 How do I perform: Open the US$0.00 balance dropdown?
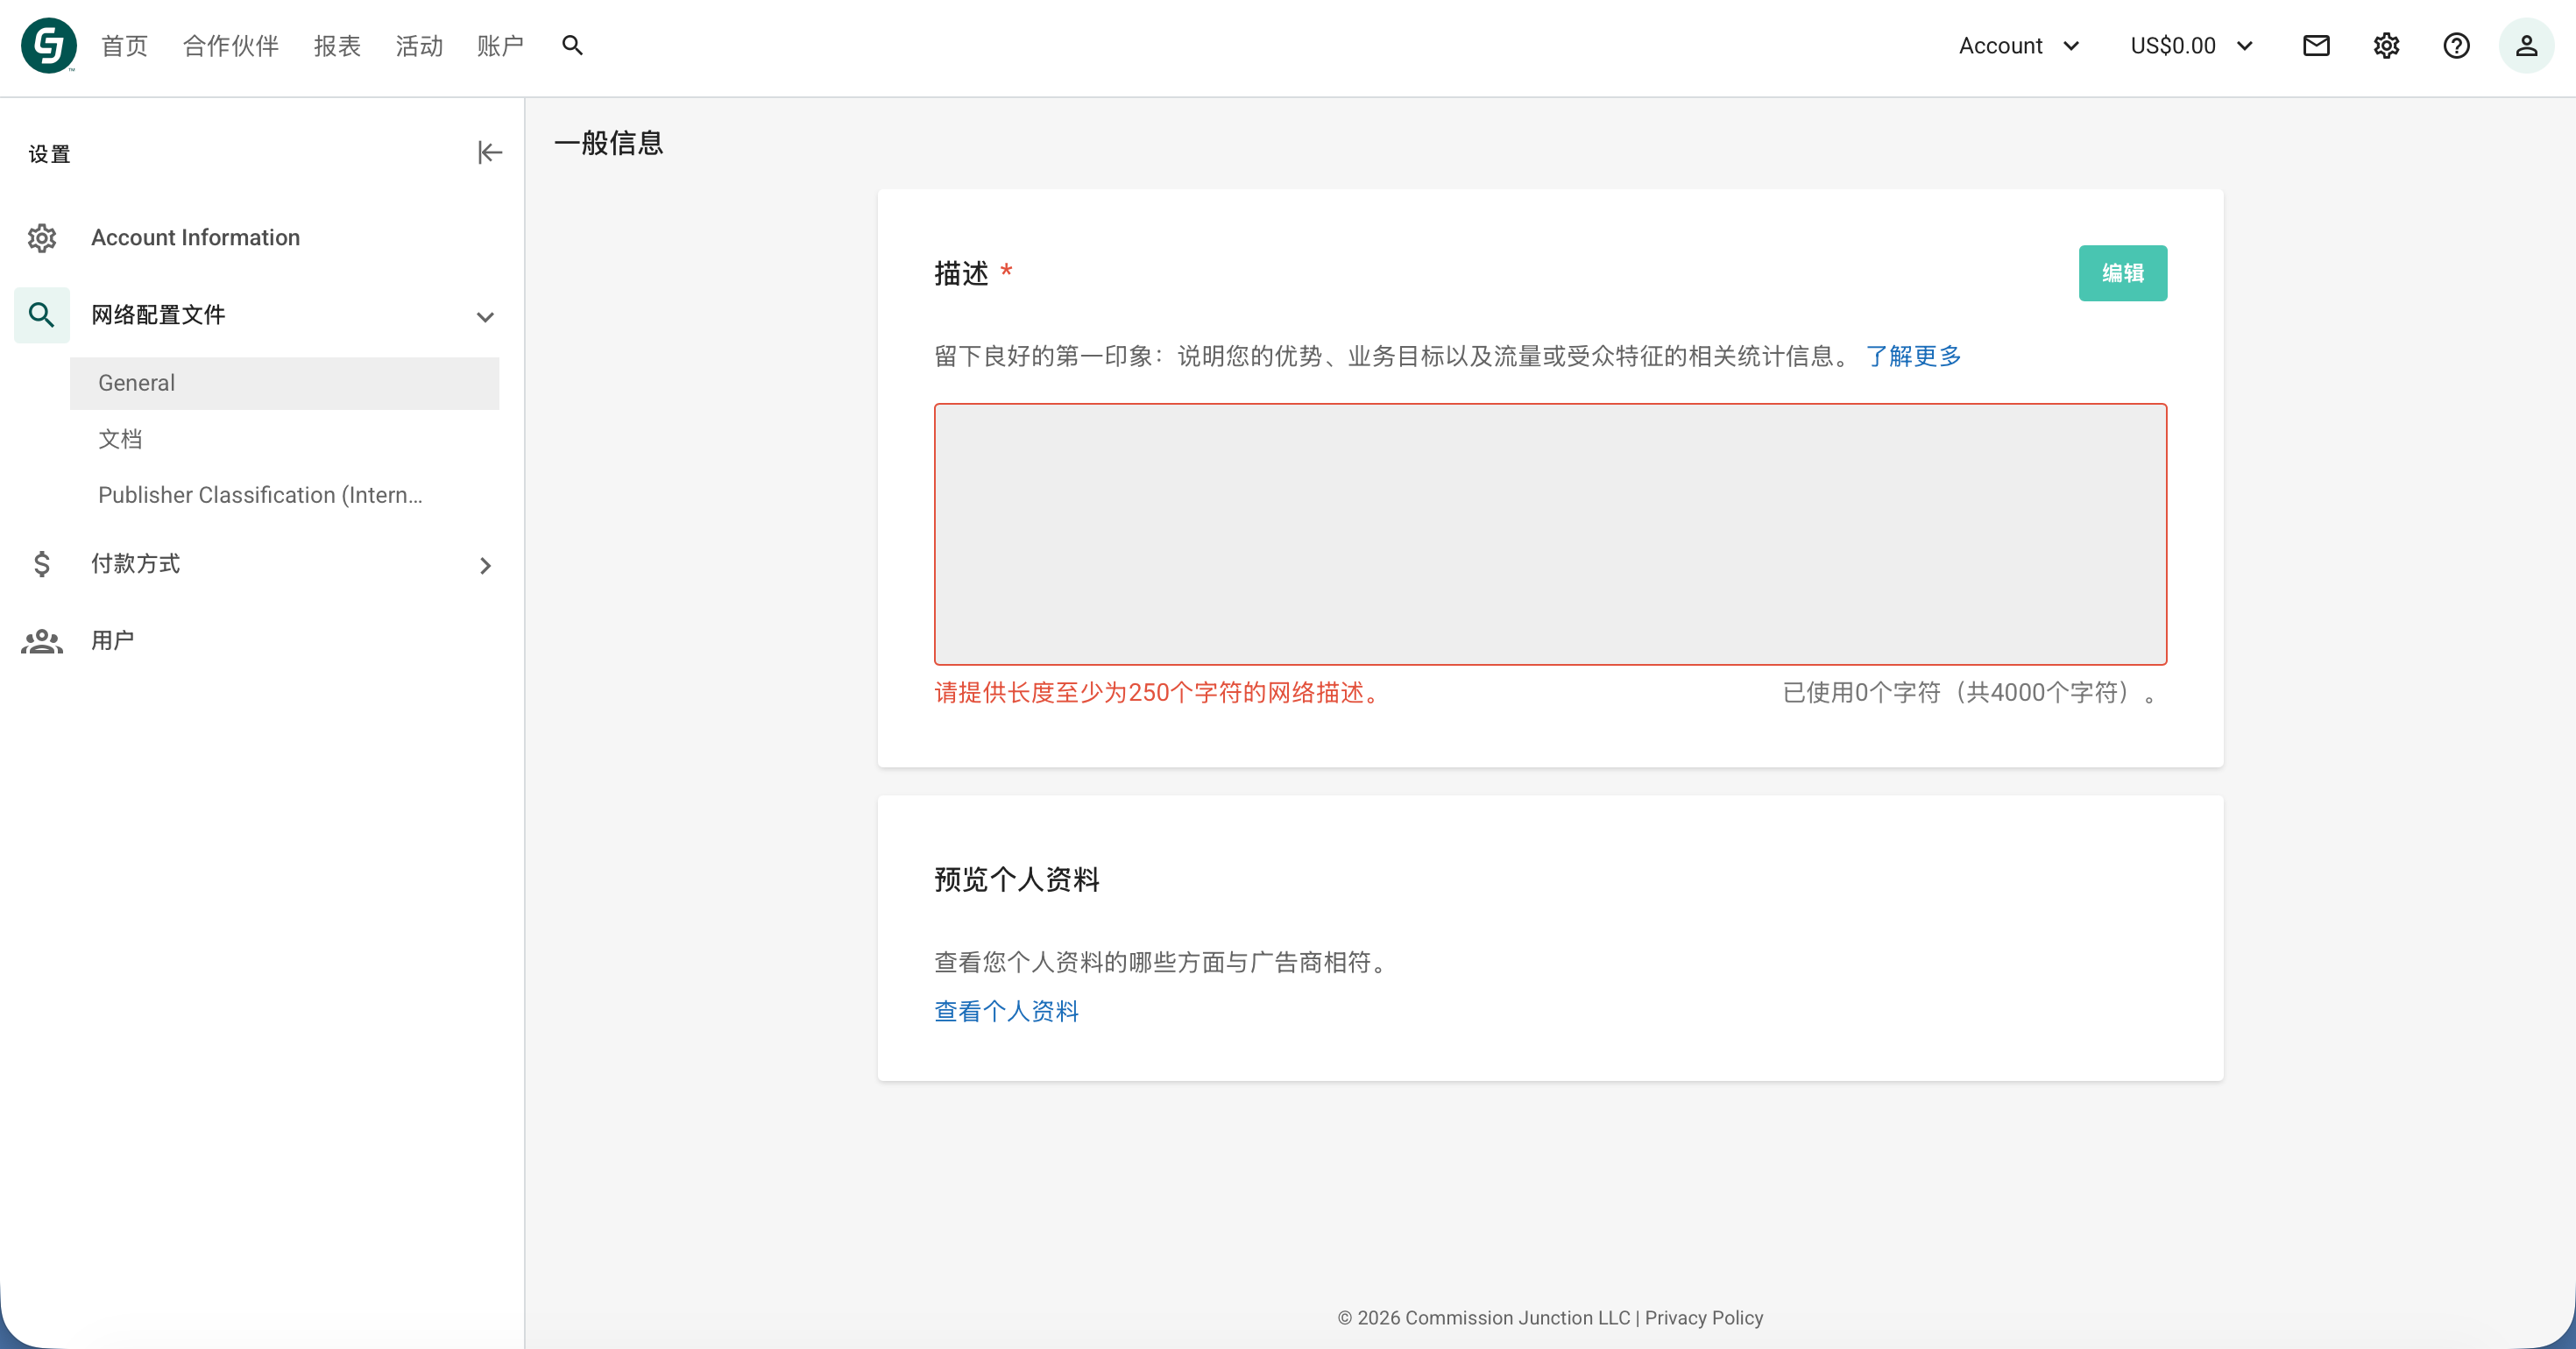pyautogui.click(x=2191, y=46)
